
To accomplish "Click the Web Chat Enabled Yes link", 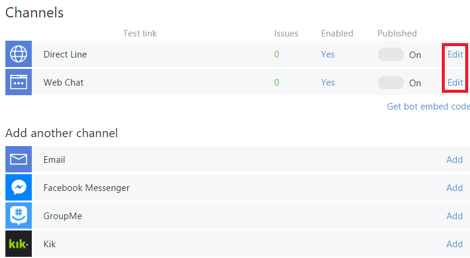I will (x=327, y=83).
